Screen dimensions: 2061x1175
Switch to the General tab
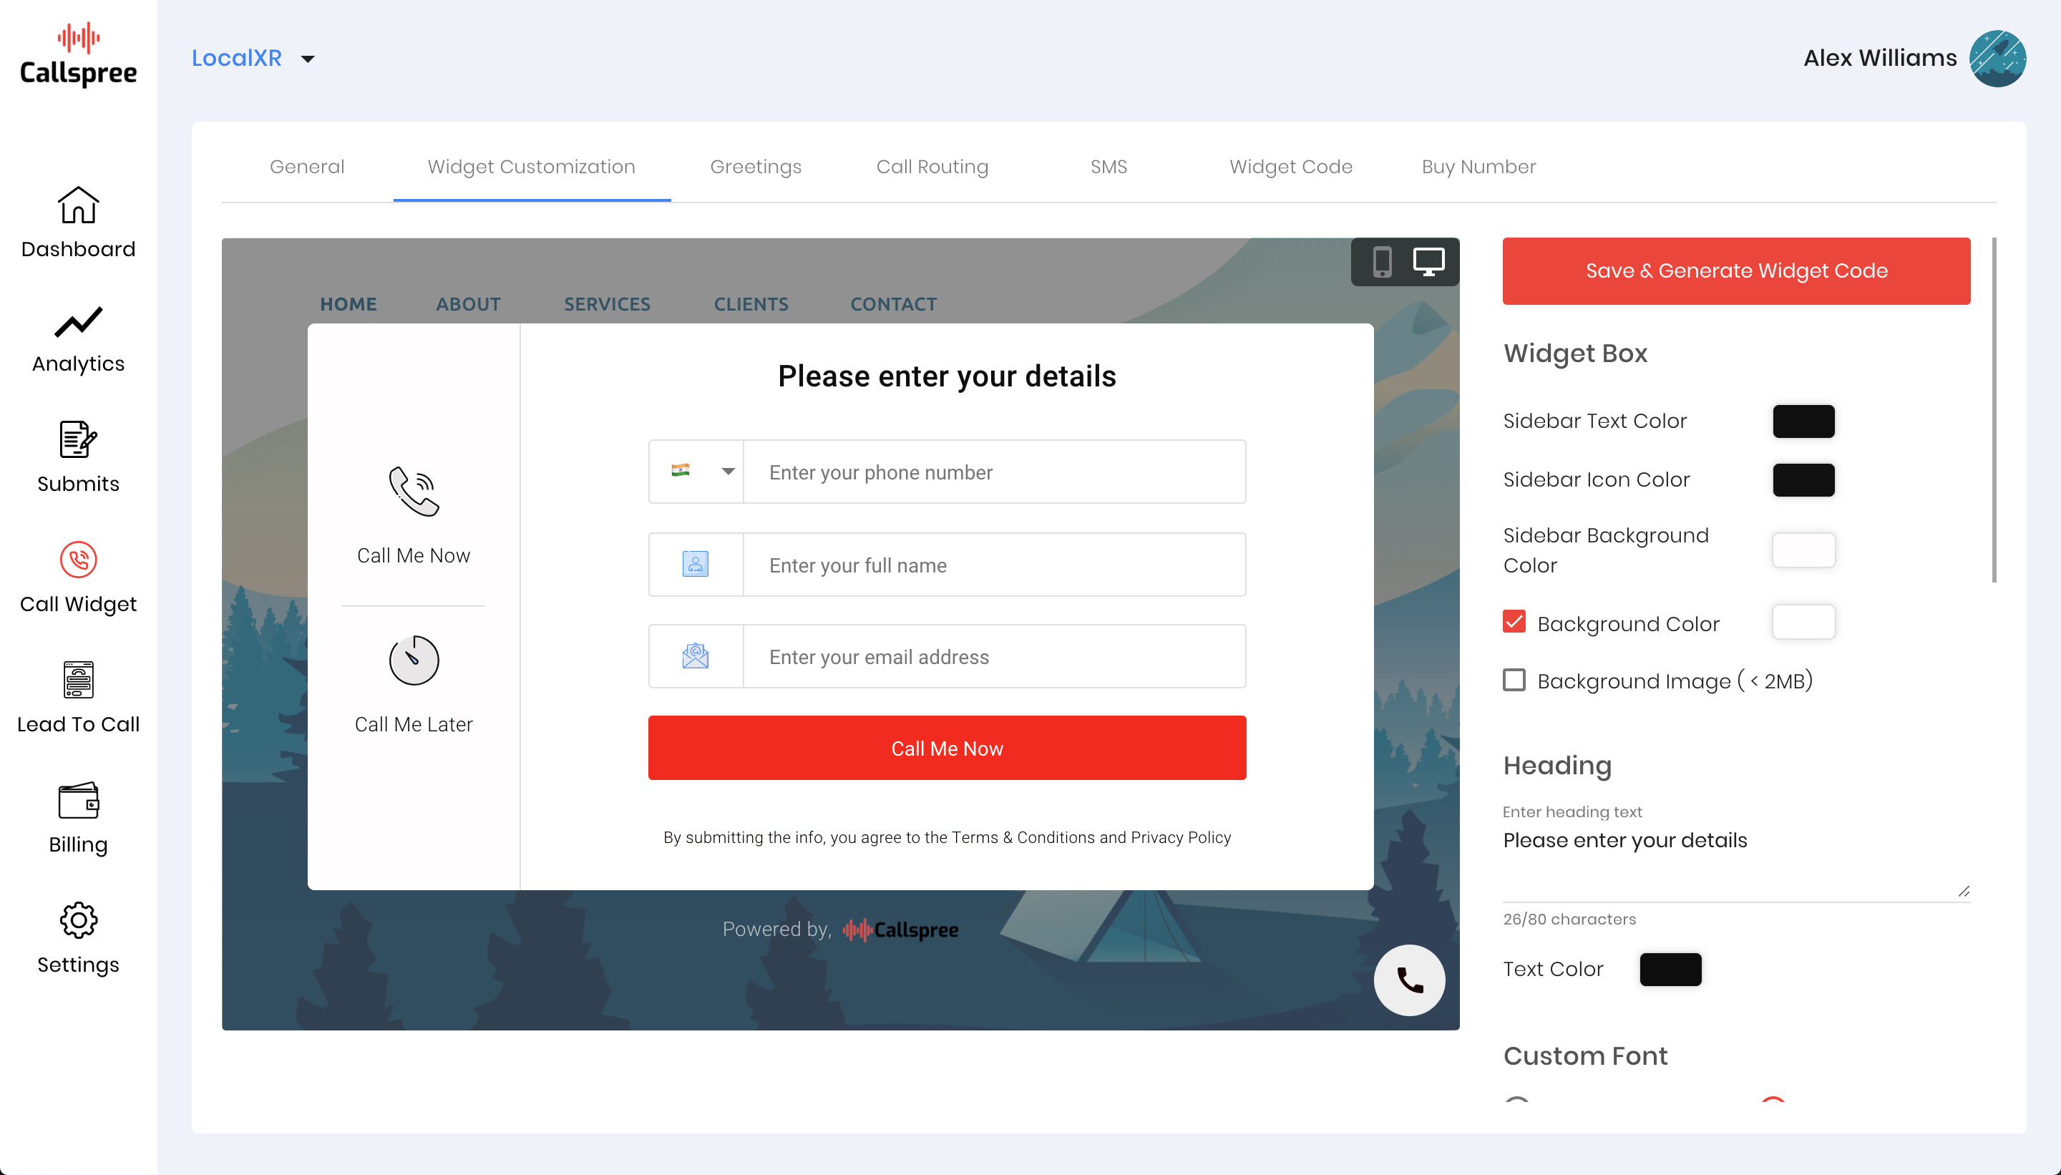click(307, 166)
